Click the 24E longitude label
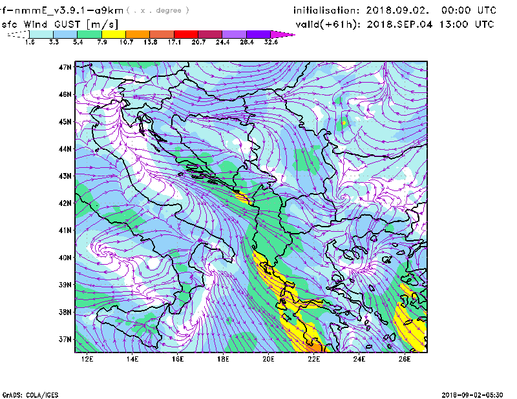517x399 pixels. (x=359, y=359)
